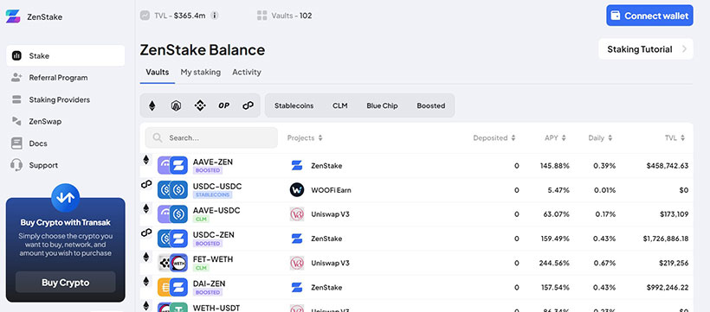Click the 145.88% APY value
710x312 pixels.
pos(555,165)
